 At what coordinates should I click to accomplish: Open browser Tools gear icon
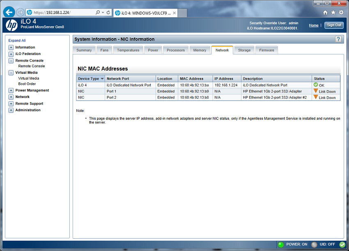coord(341,12)
